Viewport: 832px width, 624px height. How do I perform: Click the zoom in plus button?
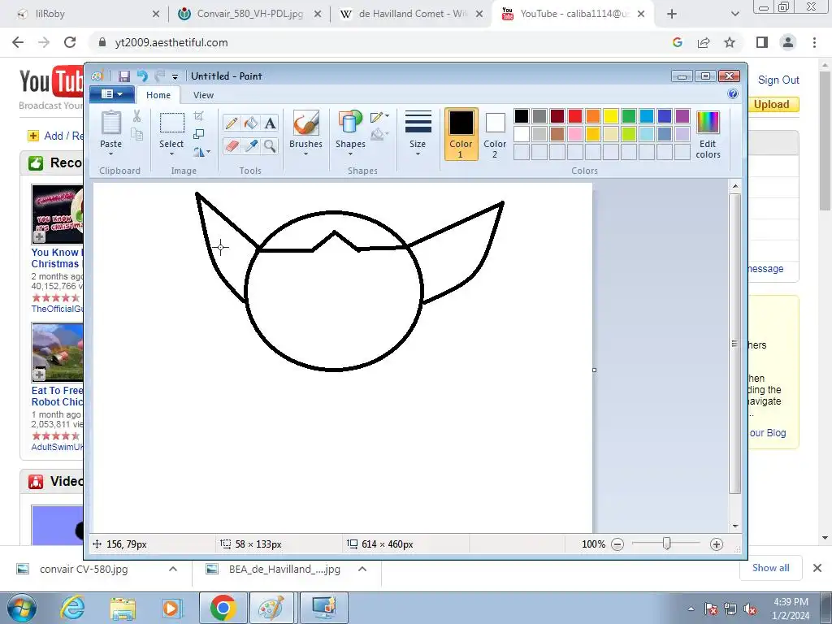coord(717,544)
